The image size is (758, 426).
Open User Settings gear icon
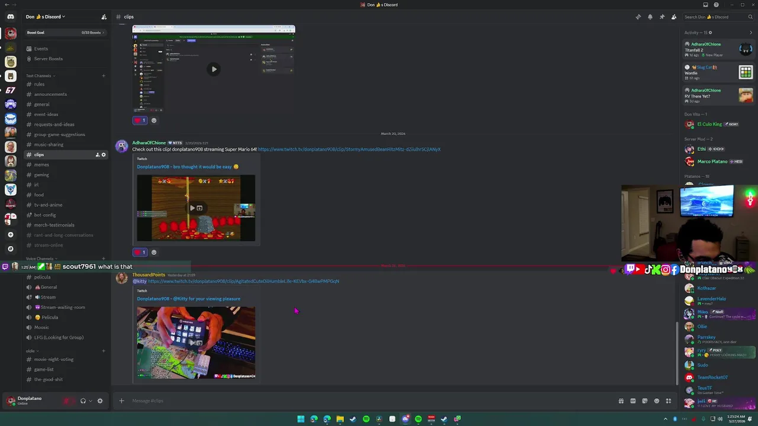(100, 401)
